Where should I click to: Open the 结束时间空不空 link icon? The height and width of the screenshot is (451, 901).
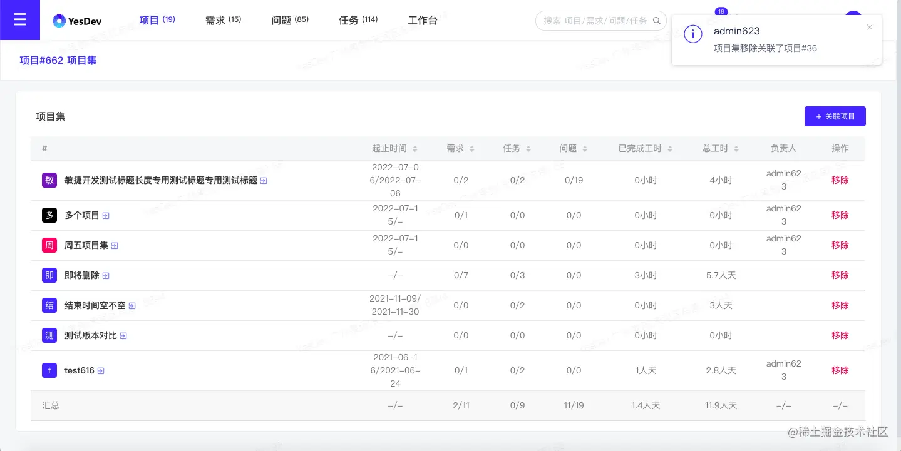click(132, 306)
